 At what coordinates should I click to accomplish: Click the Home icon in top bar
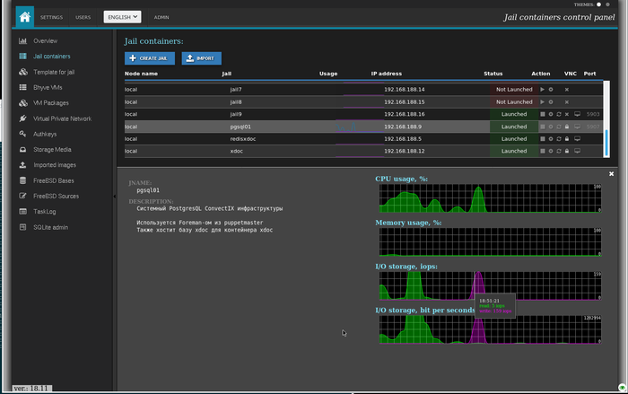click(x=25, y=16)
